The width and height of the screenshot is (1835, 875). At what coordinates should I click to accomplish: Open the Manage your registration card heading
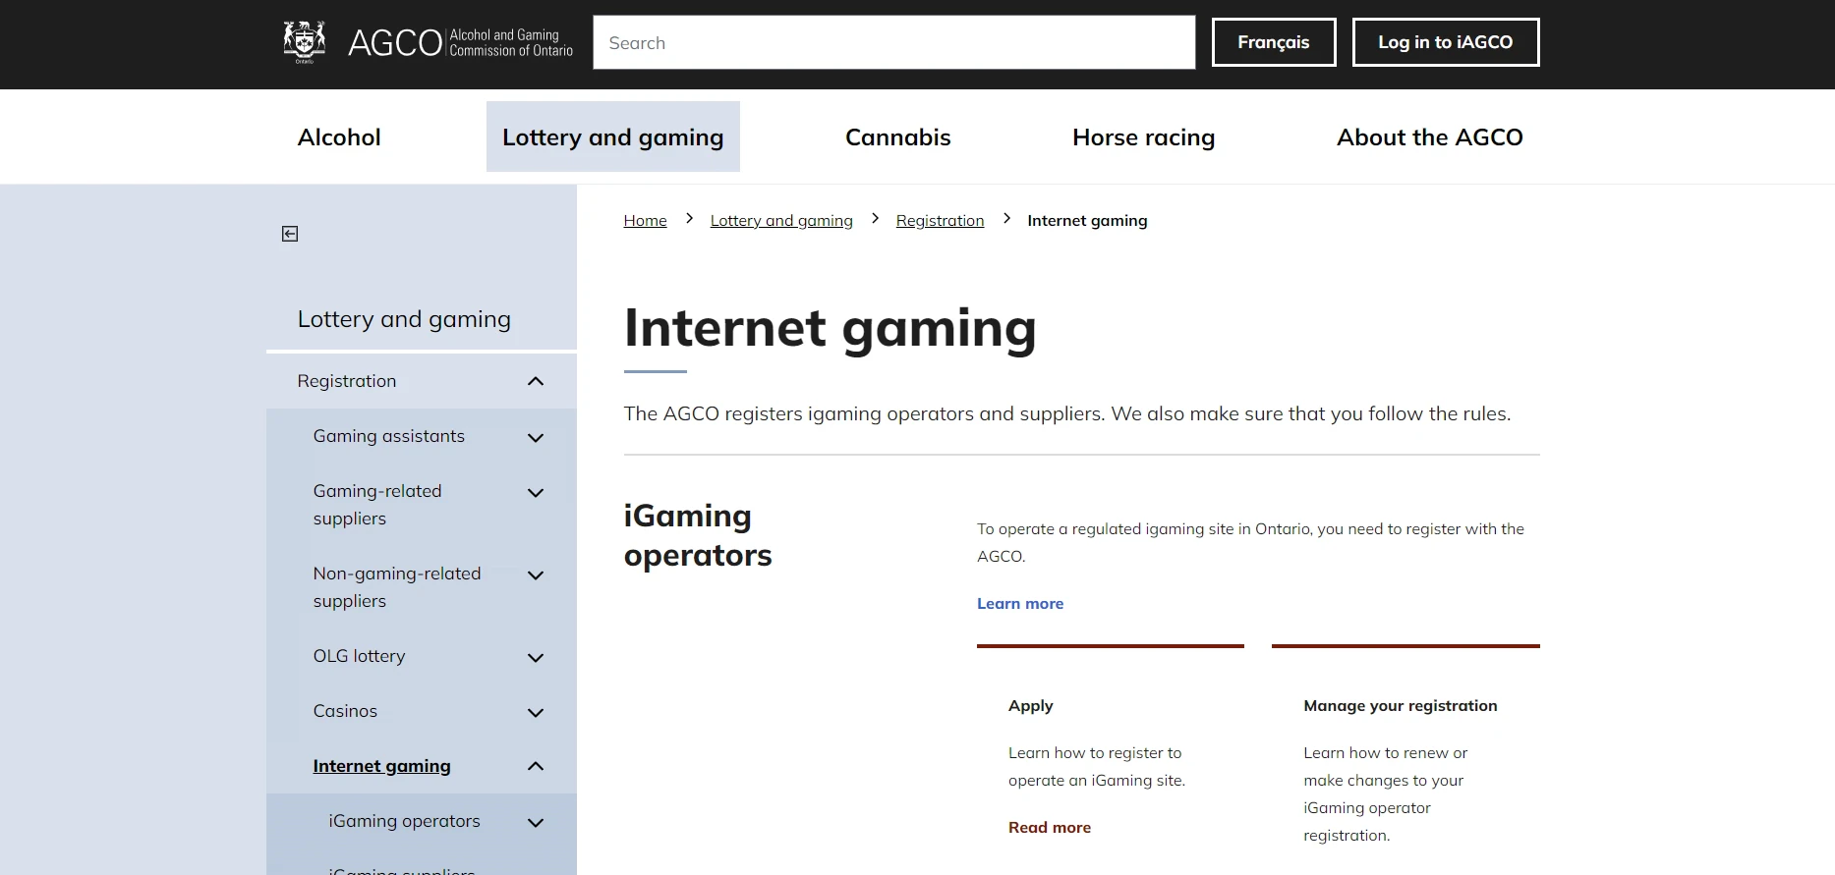pyautogui.click(x=1400, y=706)
